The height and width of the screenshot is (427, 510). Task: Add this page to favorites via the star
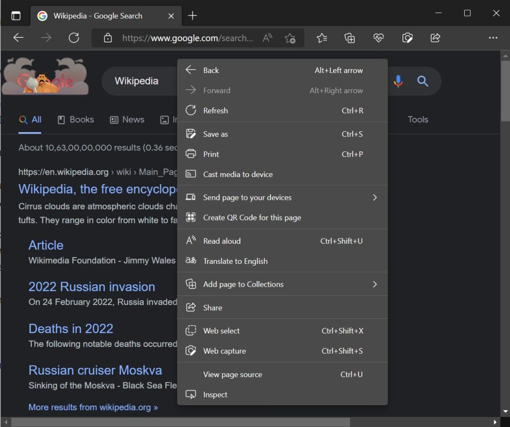pos(290,38)
